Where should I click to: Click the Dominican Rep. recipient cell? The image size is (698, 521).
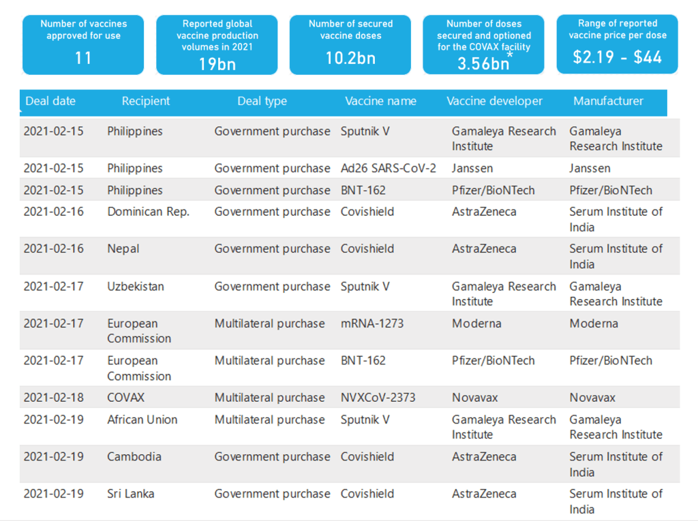click(x=149, y=212)
